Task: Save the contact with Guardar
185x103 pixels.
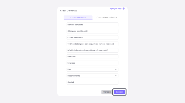Action: point(119,92)
